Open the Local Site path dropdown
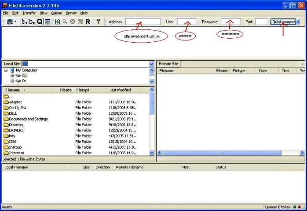This screenshot has height=211, width=307. pyautogui.click(x=152, y=64)
